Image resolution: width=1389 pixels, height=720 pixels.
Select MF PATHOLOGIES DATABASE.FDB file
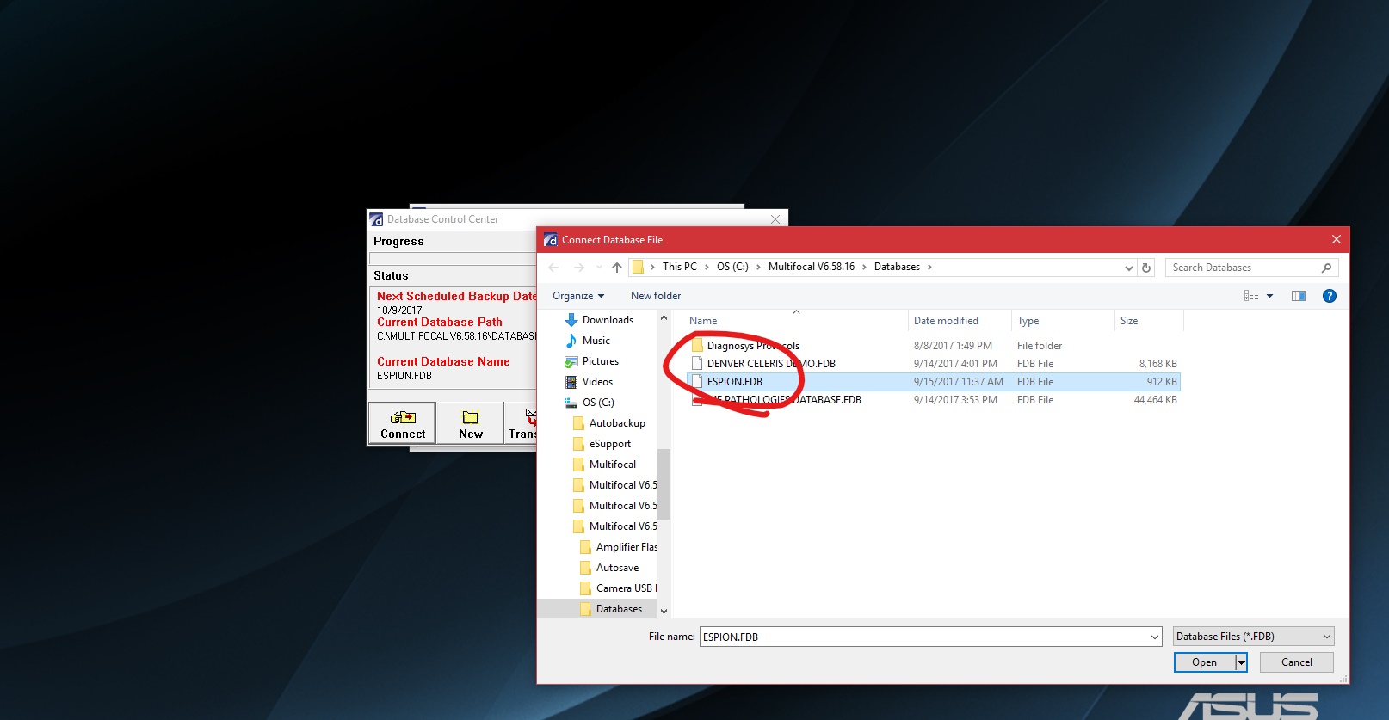click(x=933, y=400)
